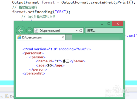Click the view icon in bottom-left corner
Image resolution: width=137 pixels, height=100 pixels.
click(7, 96)
